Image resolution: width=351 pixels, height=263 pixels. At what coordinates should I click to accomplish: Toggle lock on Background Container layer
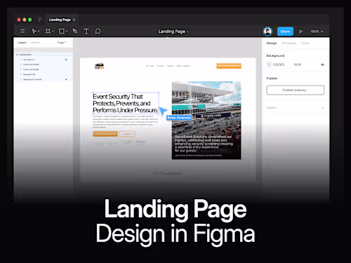pos(66,79)
